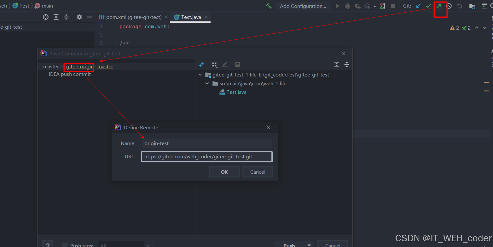Image resolution: width=493 pixels, height=247 pixels.
Task: Collapse the src\main\java\com\weh folder node
Action: coord(207,84)
